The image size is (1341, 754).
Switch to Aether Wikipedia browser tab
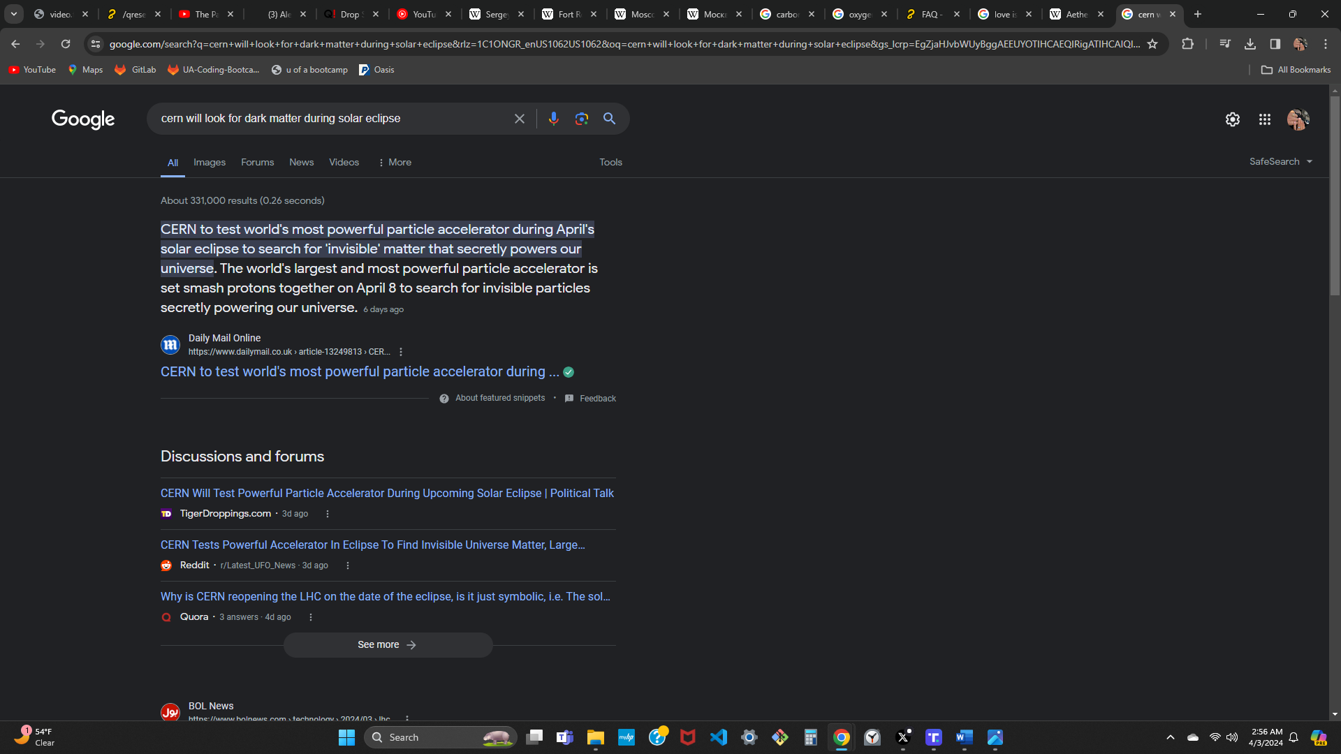tap(1076, 14)
